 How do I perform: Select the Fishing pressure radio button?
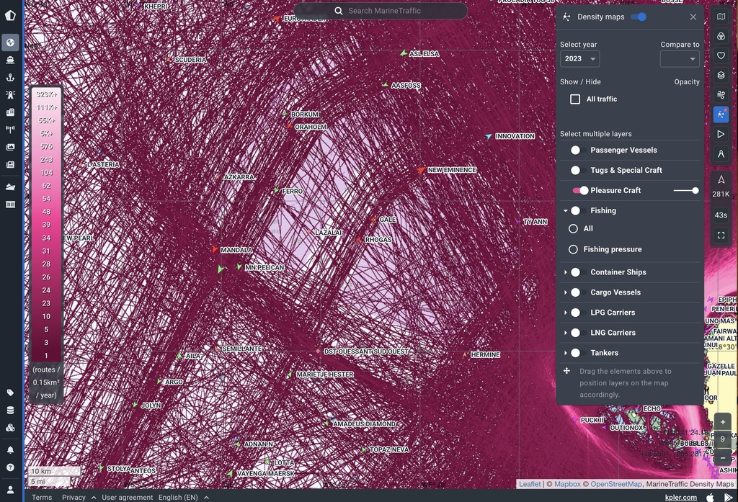pyautogui.click(x=573, y=249)
